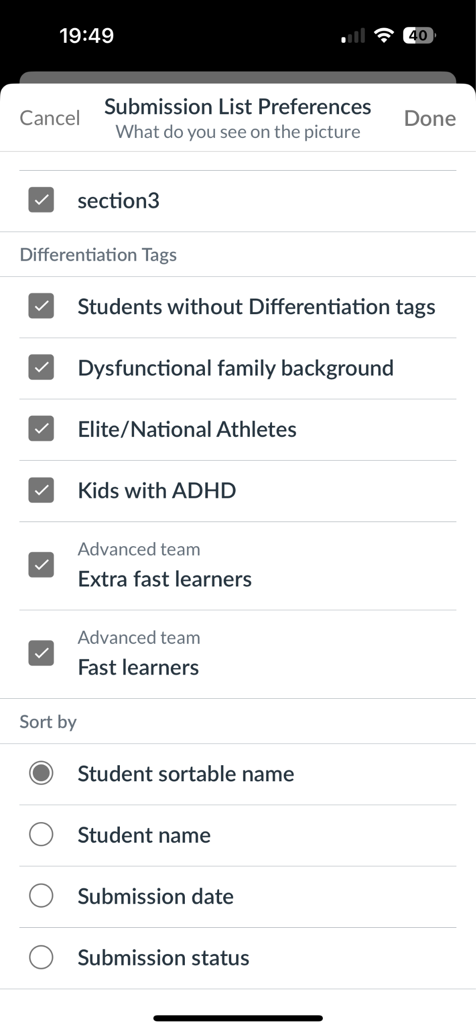Tap the clock in status bar
The height and width of the screenshot is (1031, 476).
(x=87, y=35)
